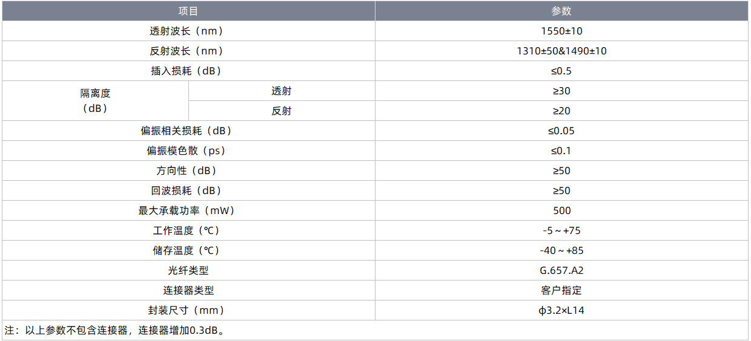751x341 pixels.
Task: Select the -5 ~ +75 temperature value
Action: (x=561, y=230)
